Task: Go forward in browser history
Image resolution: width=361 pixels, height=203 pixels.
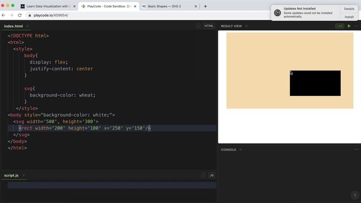Action: click(x=11, y=15)
